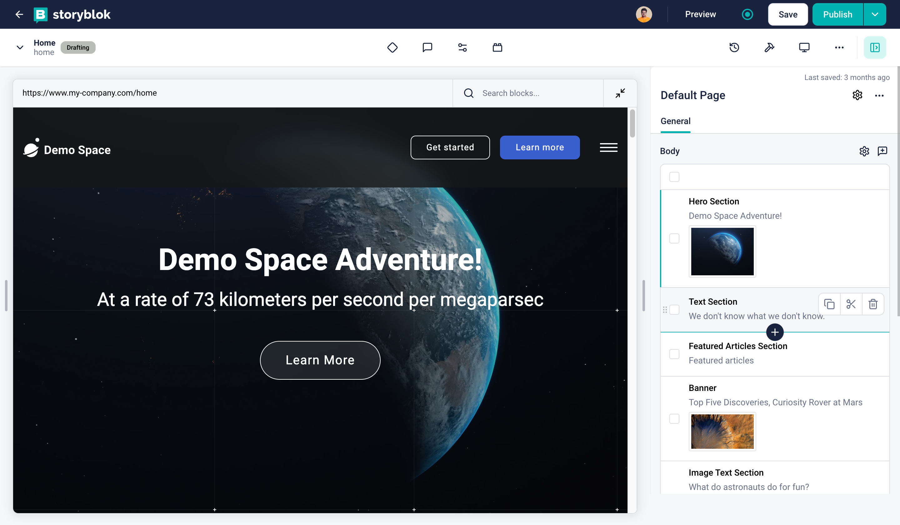Open the Publish dropdown arrow
900x525 pixels.
click(875, 14)
